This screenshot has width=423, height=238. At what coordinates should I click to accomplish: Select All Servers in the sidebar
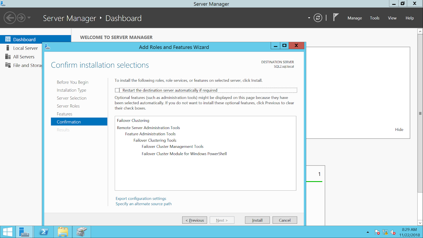(24, 57)
